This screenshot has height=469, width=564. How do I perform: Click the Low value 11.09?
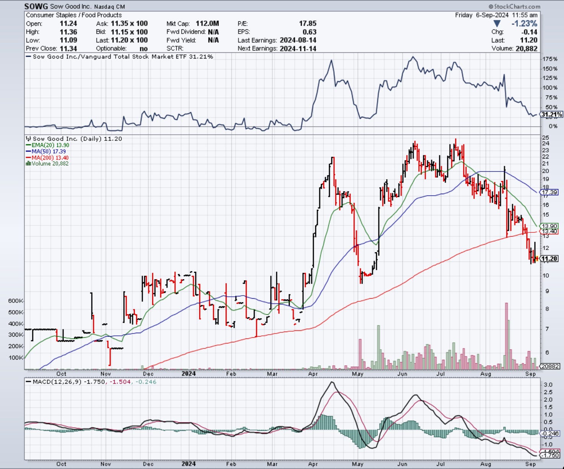(x=68, y=40)
